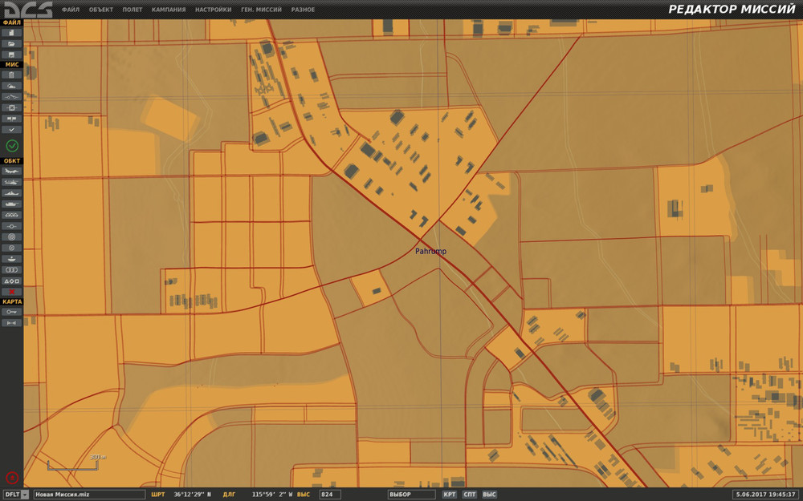Select the ship group placement tool
The height and width of the screenshot is (501, 803).
(x=12, y=193)
